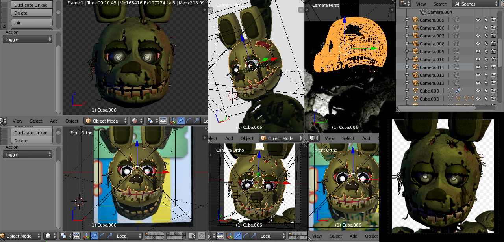Select rotate manipulator in Camera Ortho header
Image resolution: width=504 pixels, height=242 pixels.
(x=245, y=236)
